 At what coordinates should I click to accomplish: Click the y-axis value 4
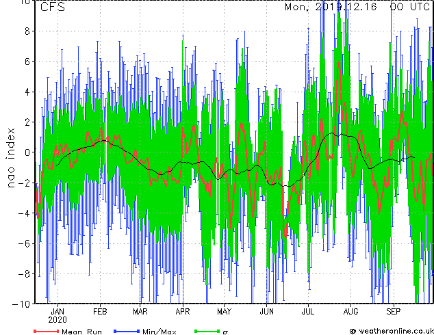[27, 92]
